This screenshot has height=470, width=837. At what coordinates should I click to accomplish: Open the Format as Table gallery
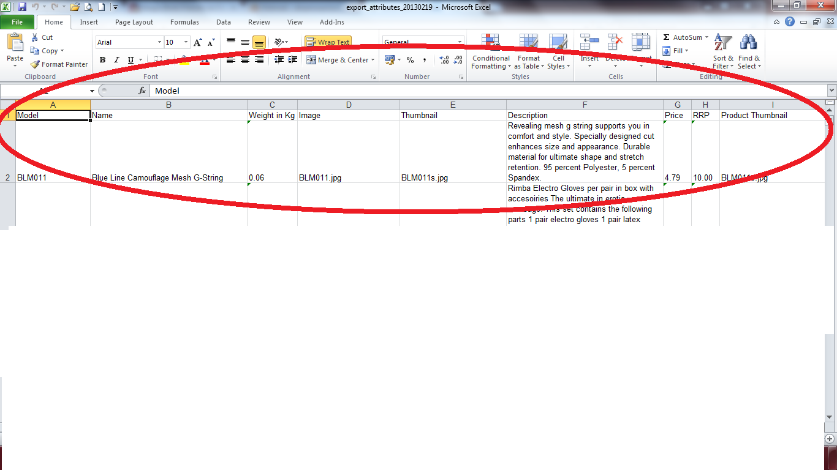pos(528,51)
